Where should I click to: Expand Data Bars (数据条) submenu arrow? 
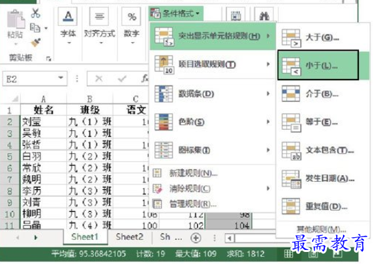point(268,94)
